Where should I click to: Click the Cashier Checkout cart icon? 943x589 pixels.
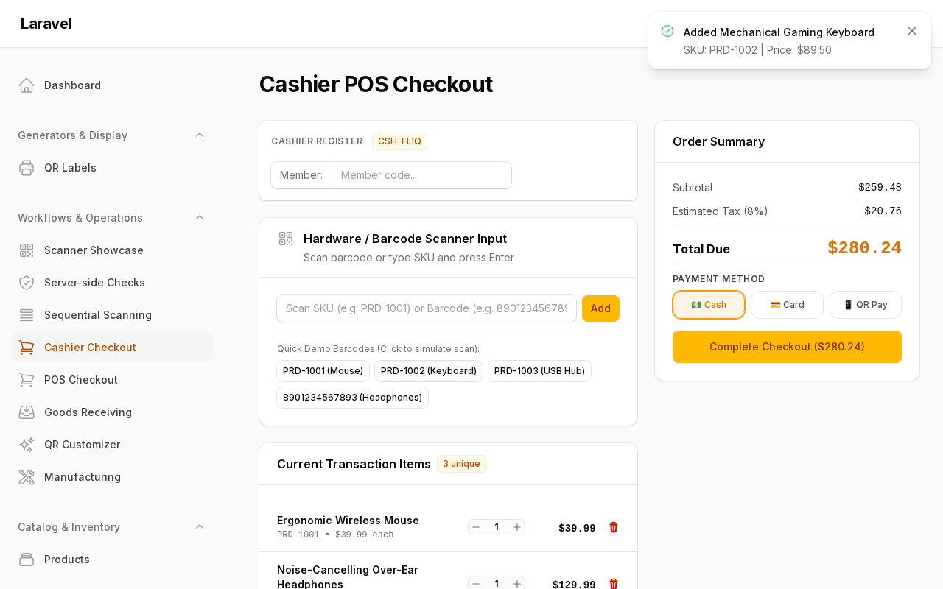[x=27, y=348]
